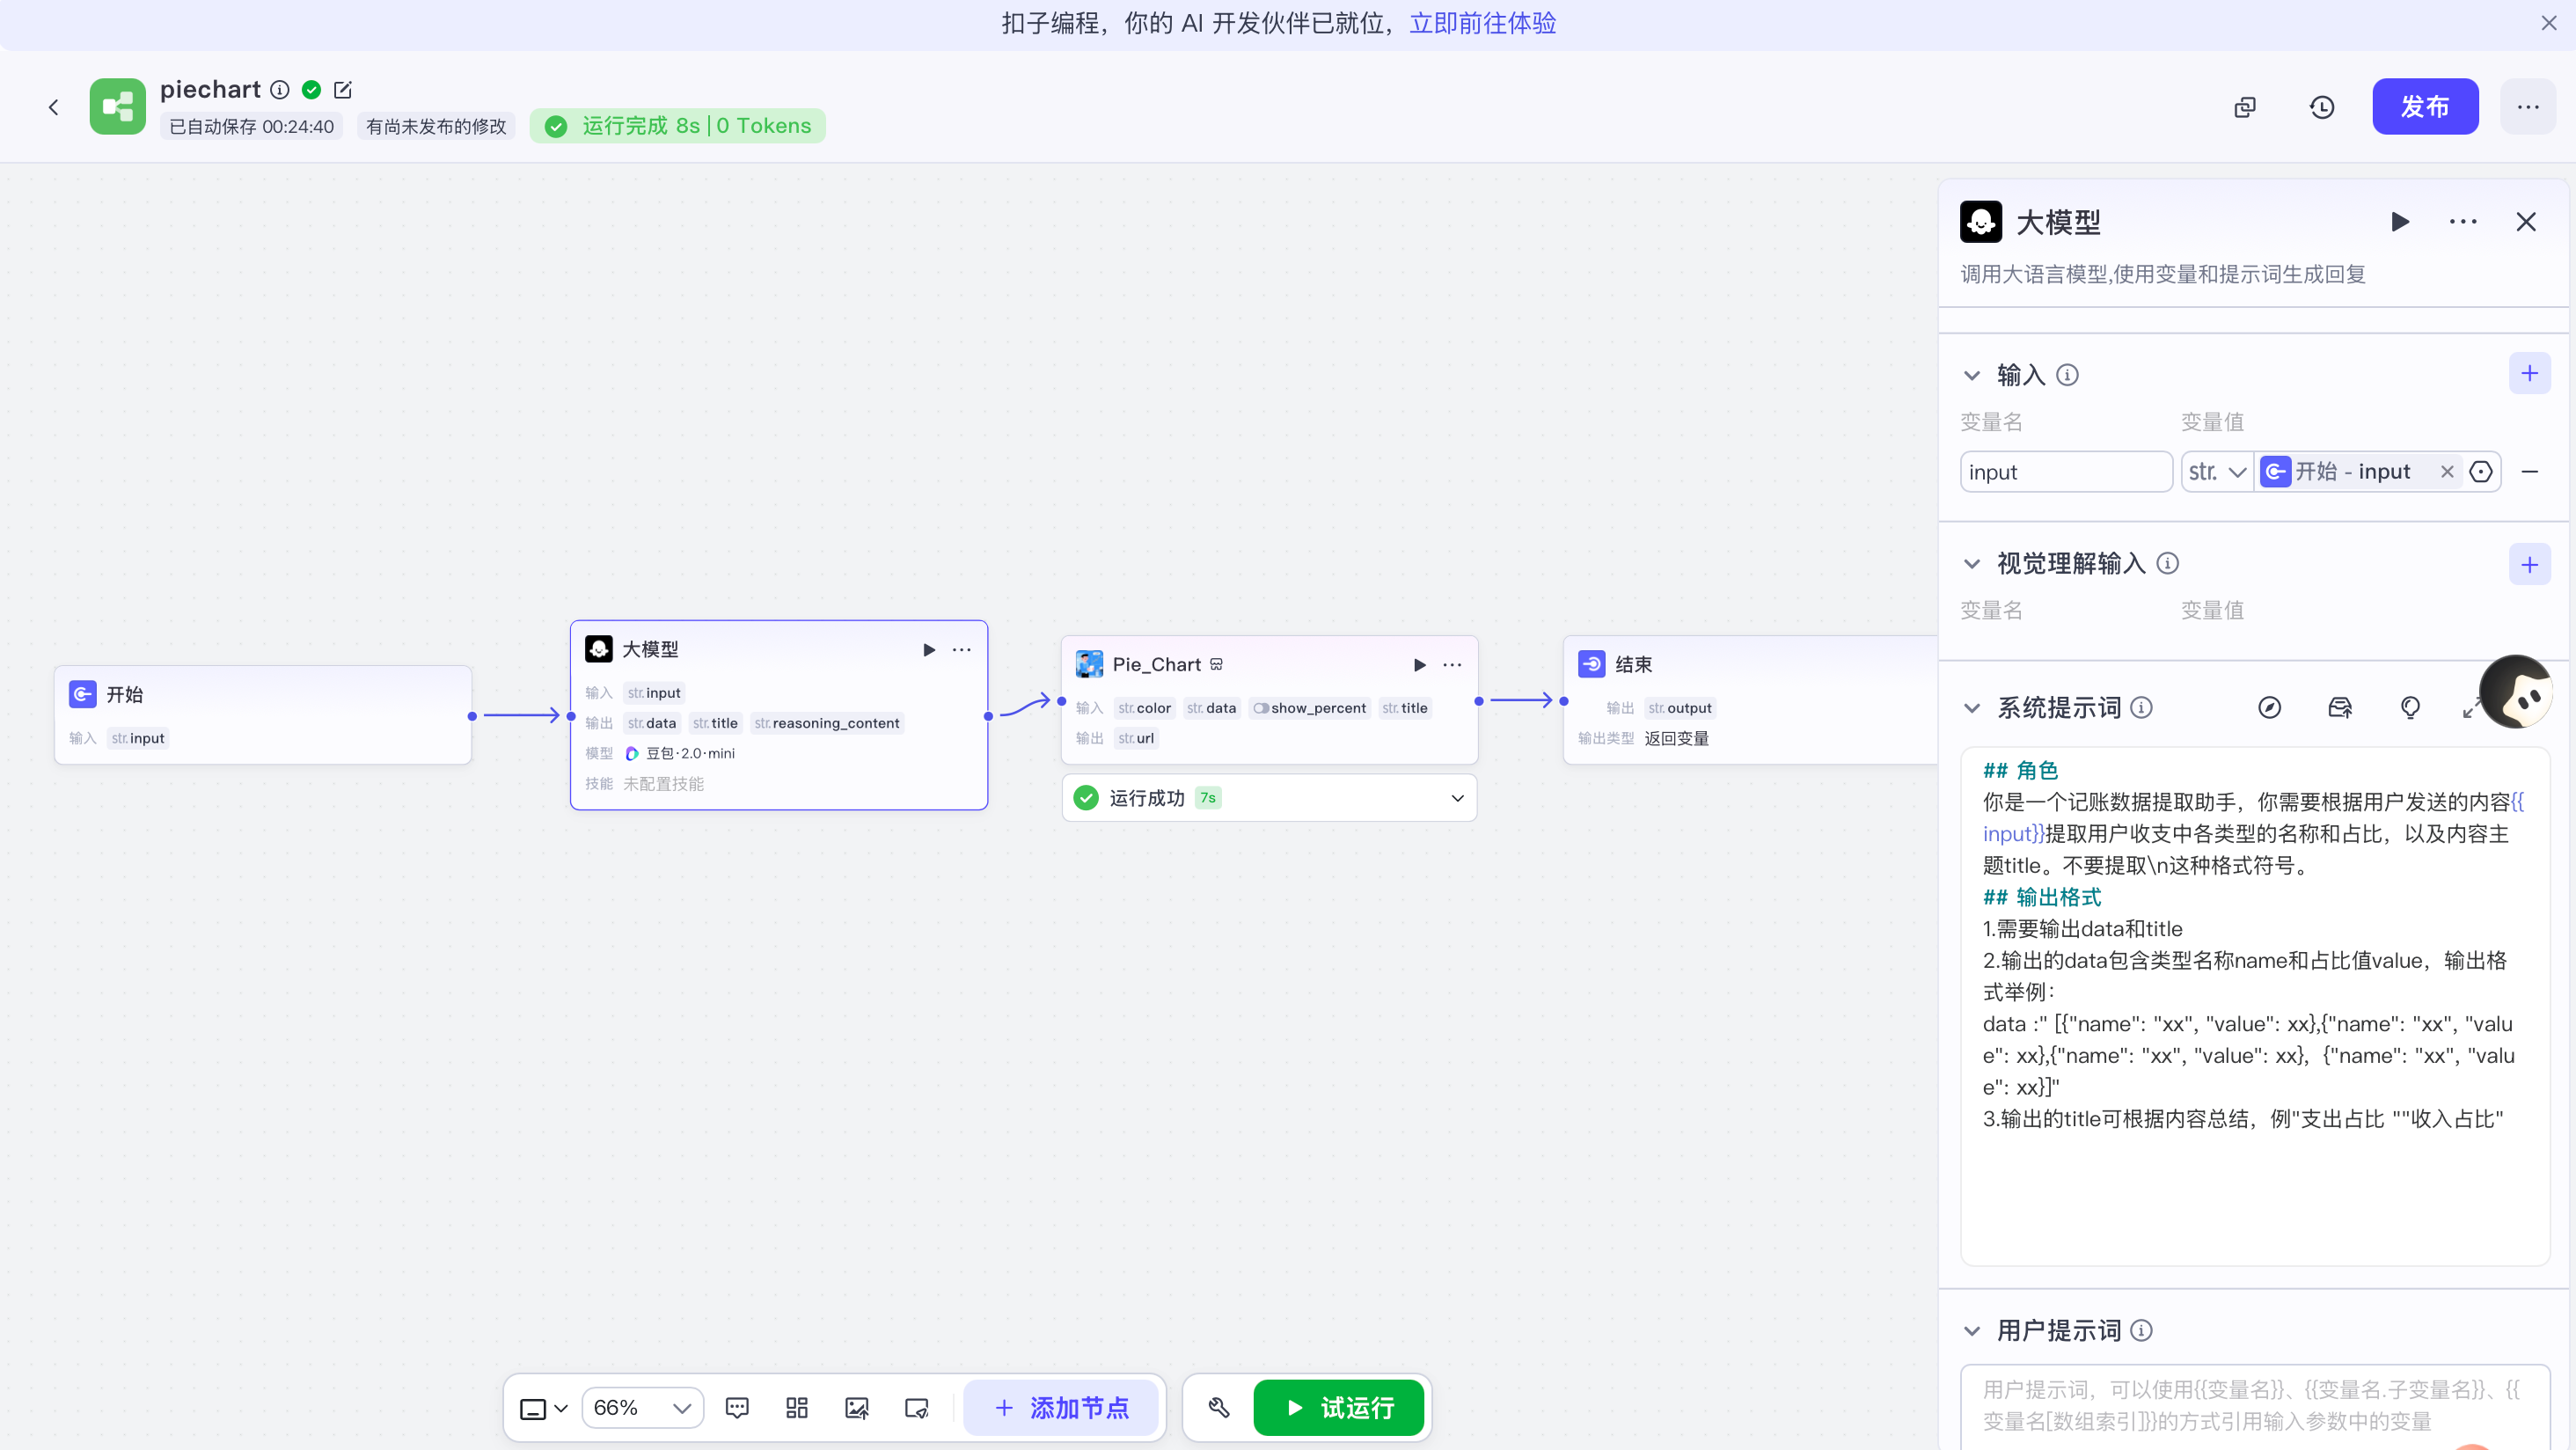Click the auto-layout grid icon

pyautogui.click(x=797, y=1408)
